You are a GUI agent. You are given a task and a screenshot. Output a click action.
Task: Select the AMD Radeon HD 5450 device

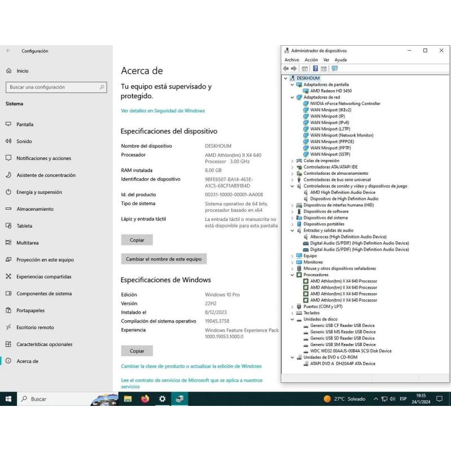[331, 91]
